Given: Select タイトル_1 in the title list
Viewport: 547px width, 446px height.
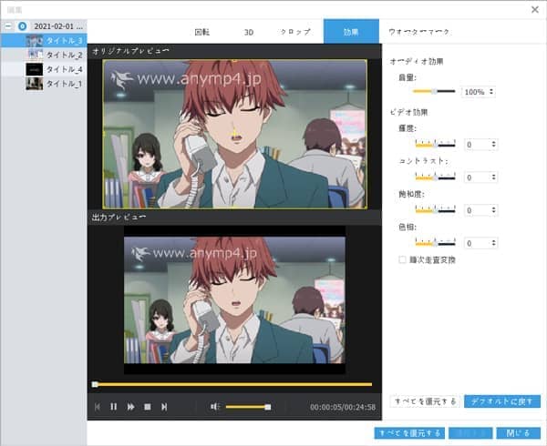Looking at the screenshot, I should pos(44,84).
